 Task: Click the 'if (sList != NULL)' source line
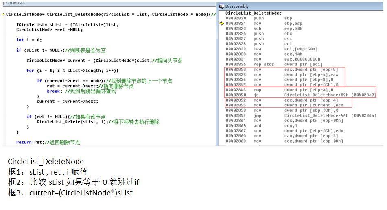(61, 50)
